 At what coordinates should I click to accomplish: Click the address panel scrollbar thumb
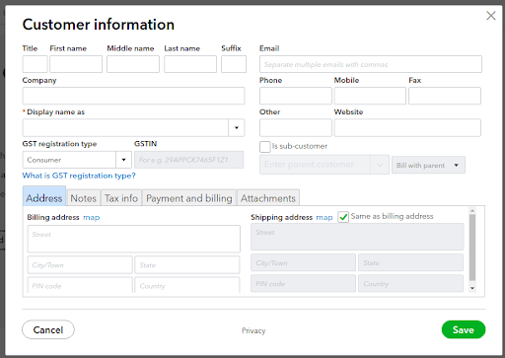472,248
